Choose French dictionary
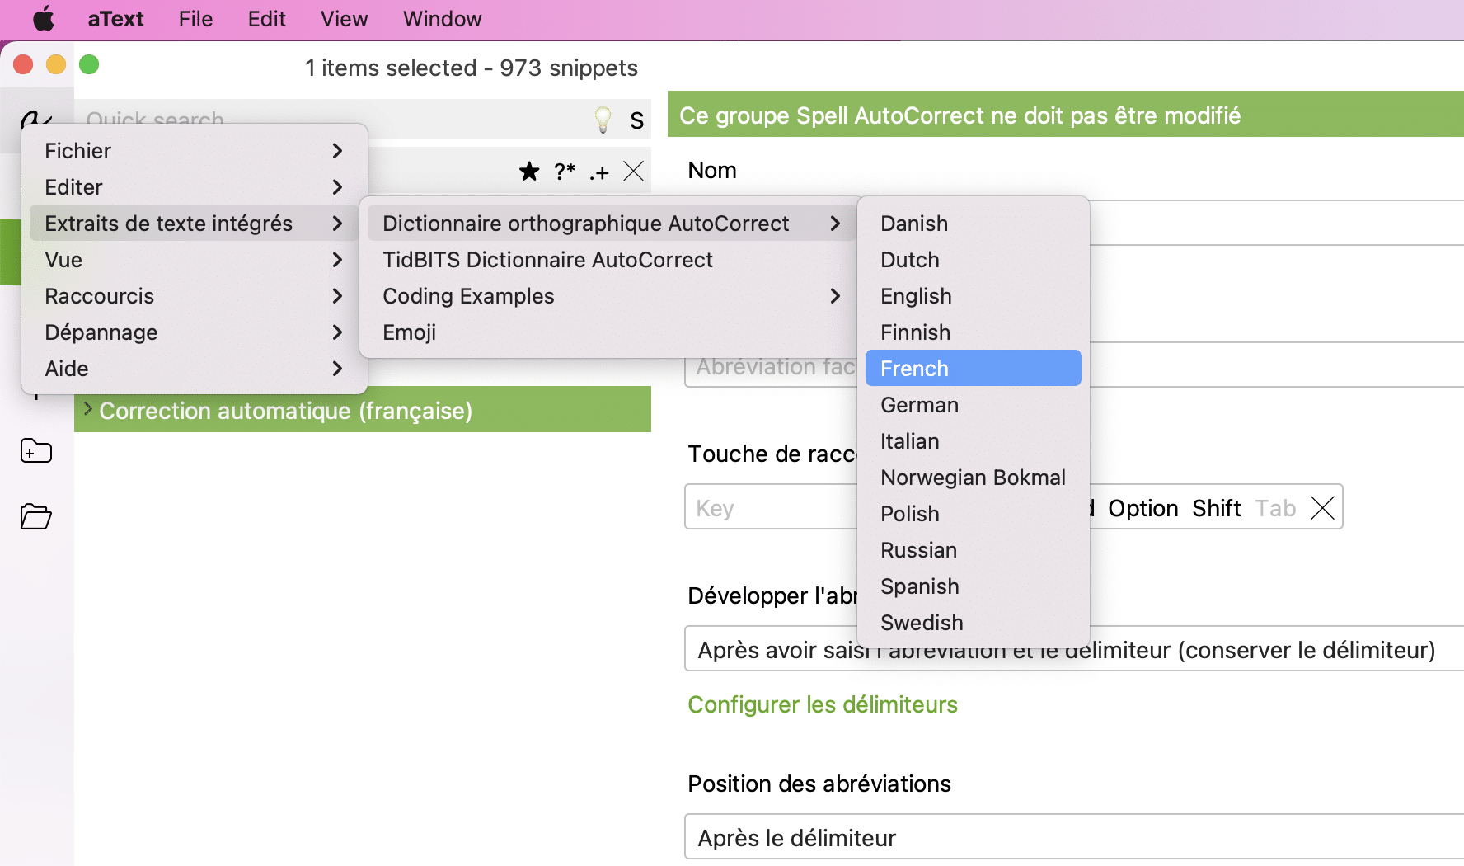 click(974, 368)
